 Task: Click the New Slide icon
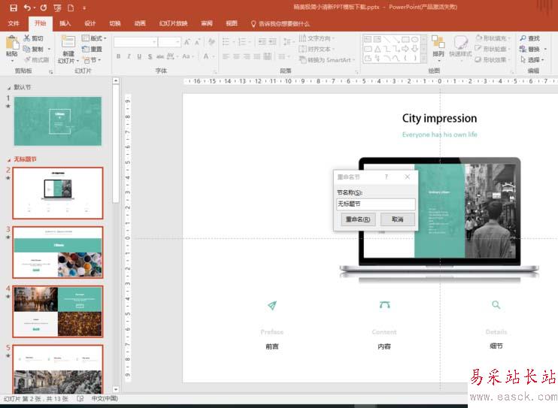tap(68, 41)
